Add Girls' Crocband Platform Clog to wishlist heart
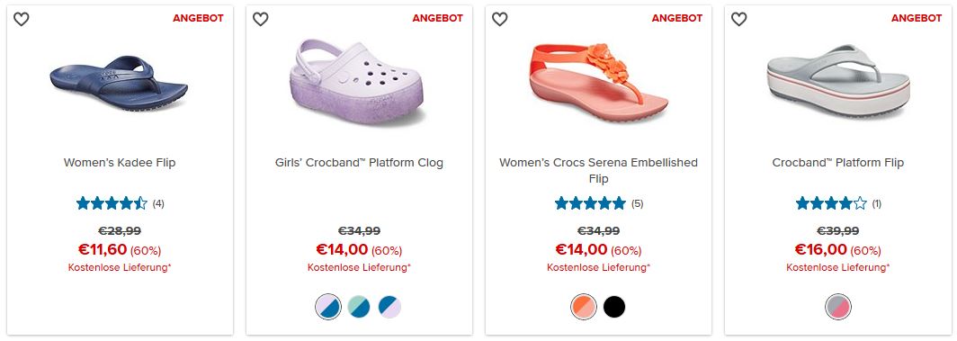957x341 pixels. click(x=261, y=20)
